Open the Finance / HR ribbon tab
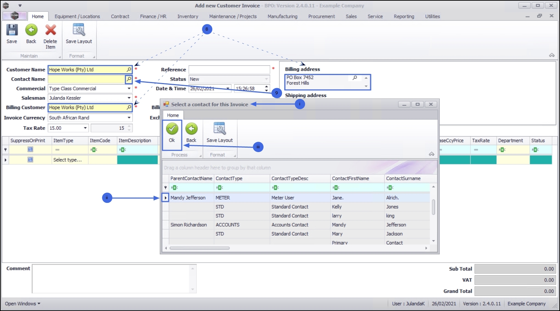Screen dimensions: 560x311 click(153, 16)
